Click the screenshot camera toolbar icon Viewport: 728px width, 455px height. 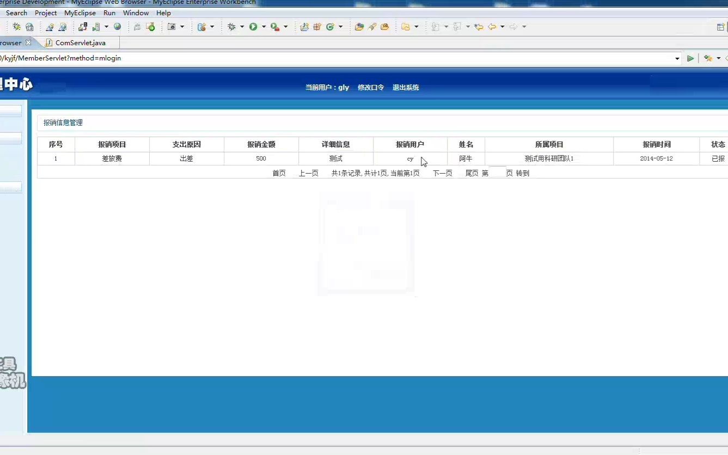172,27
